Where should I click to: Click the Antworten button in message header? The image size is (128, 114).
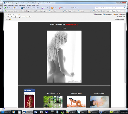pos(98,14)
